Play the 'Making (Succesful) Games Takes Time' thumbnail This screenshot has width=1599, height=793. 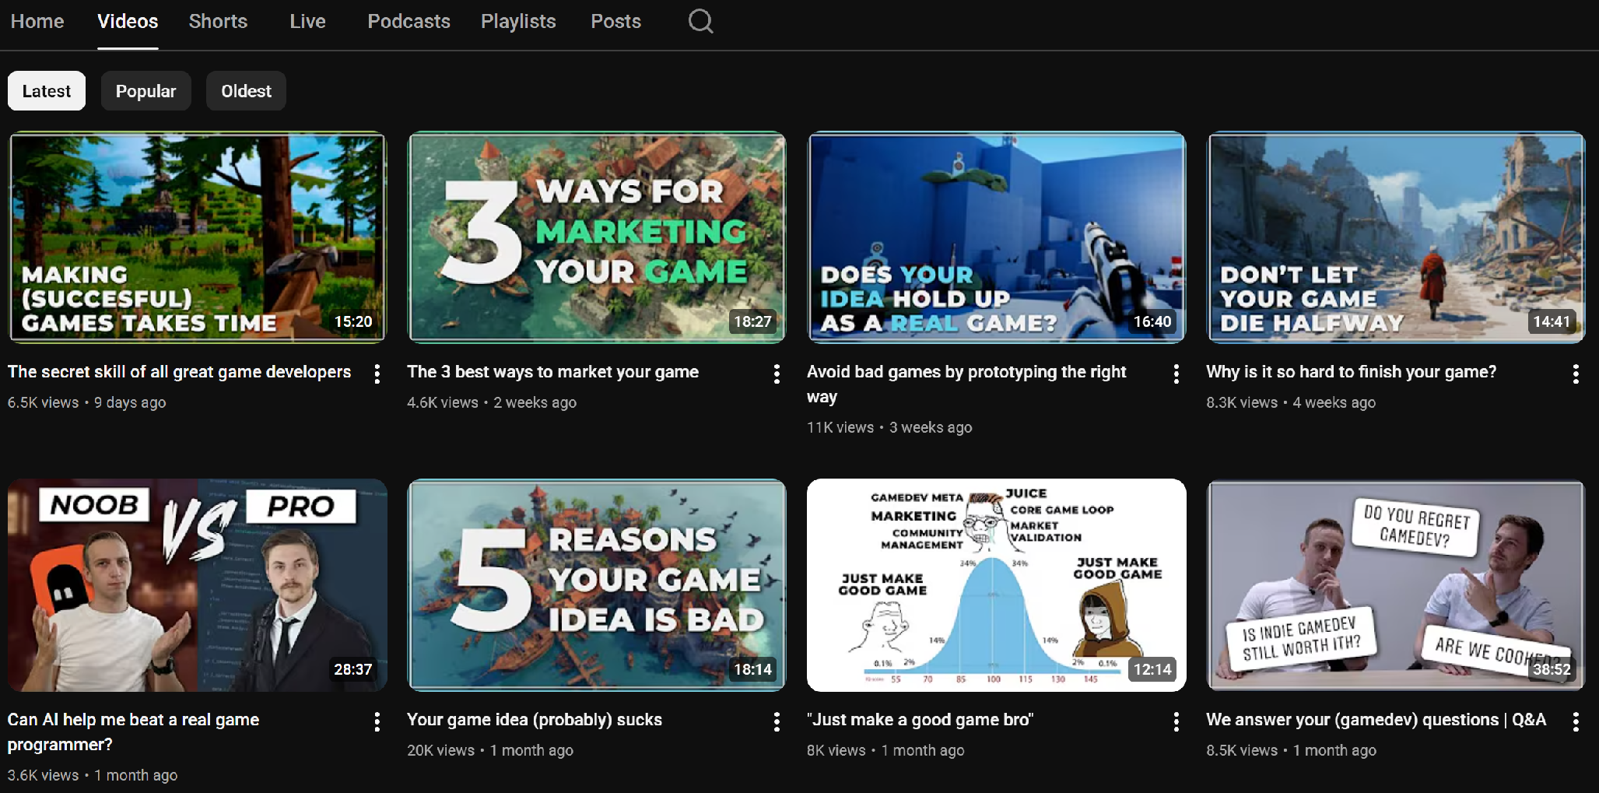pos(197,237)
